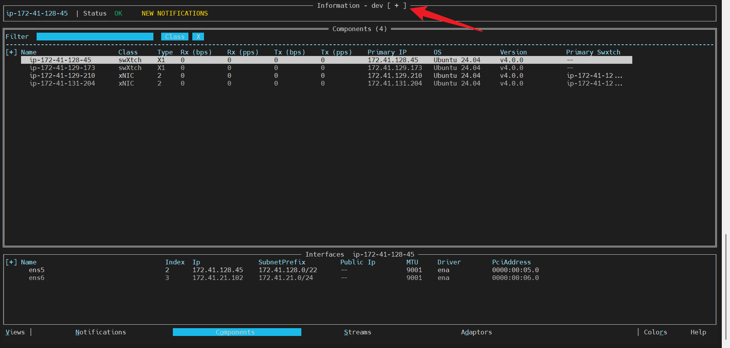The height and width of the screenshot is (348, 730).
Task: Click hostname ip-172-41-128-45 in Information bar
Action: pyautogui.click(x=37, y=13)
